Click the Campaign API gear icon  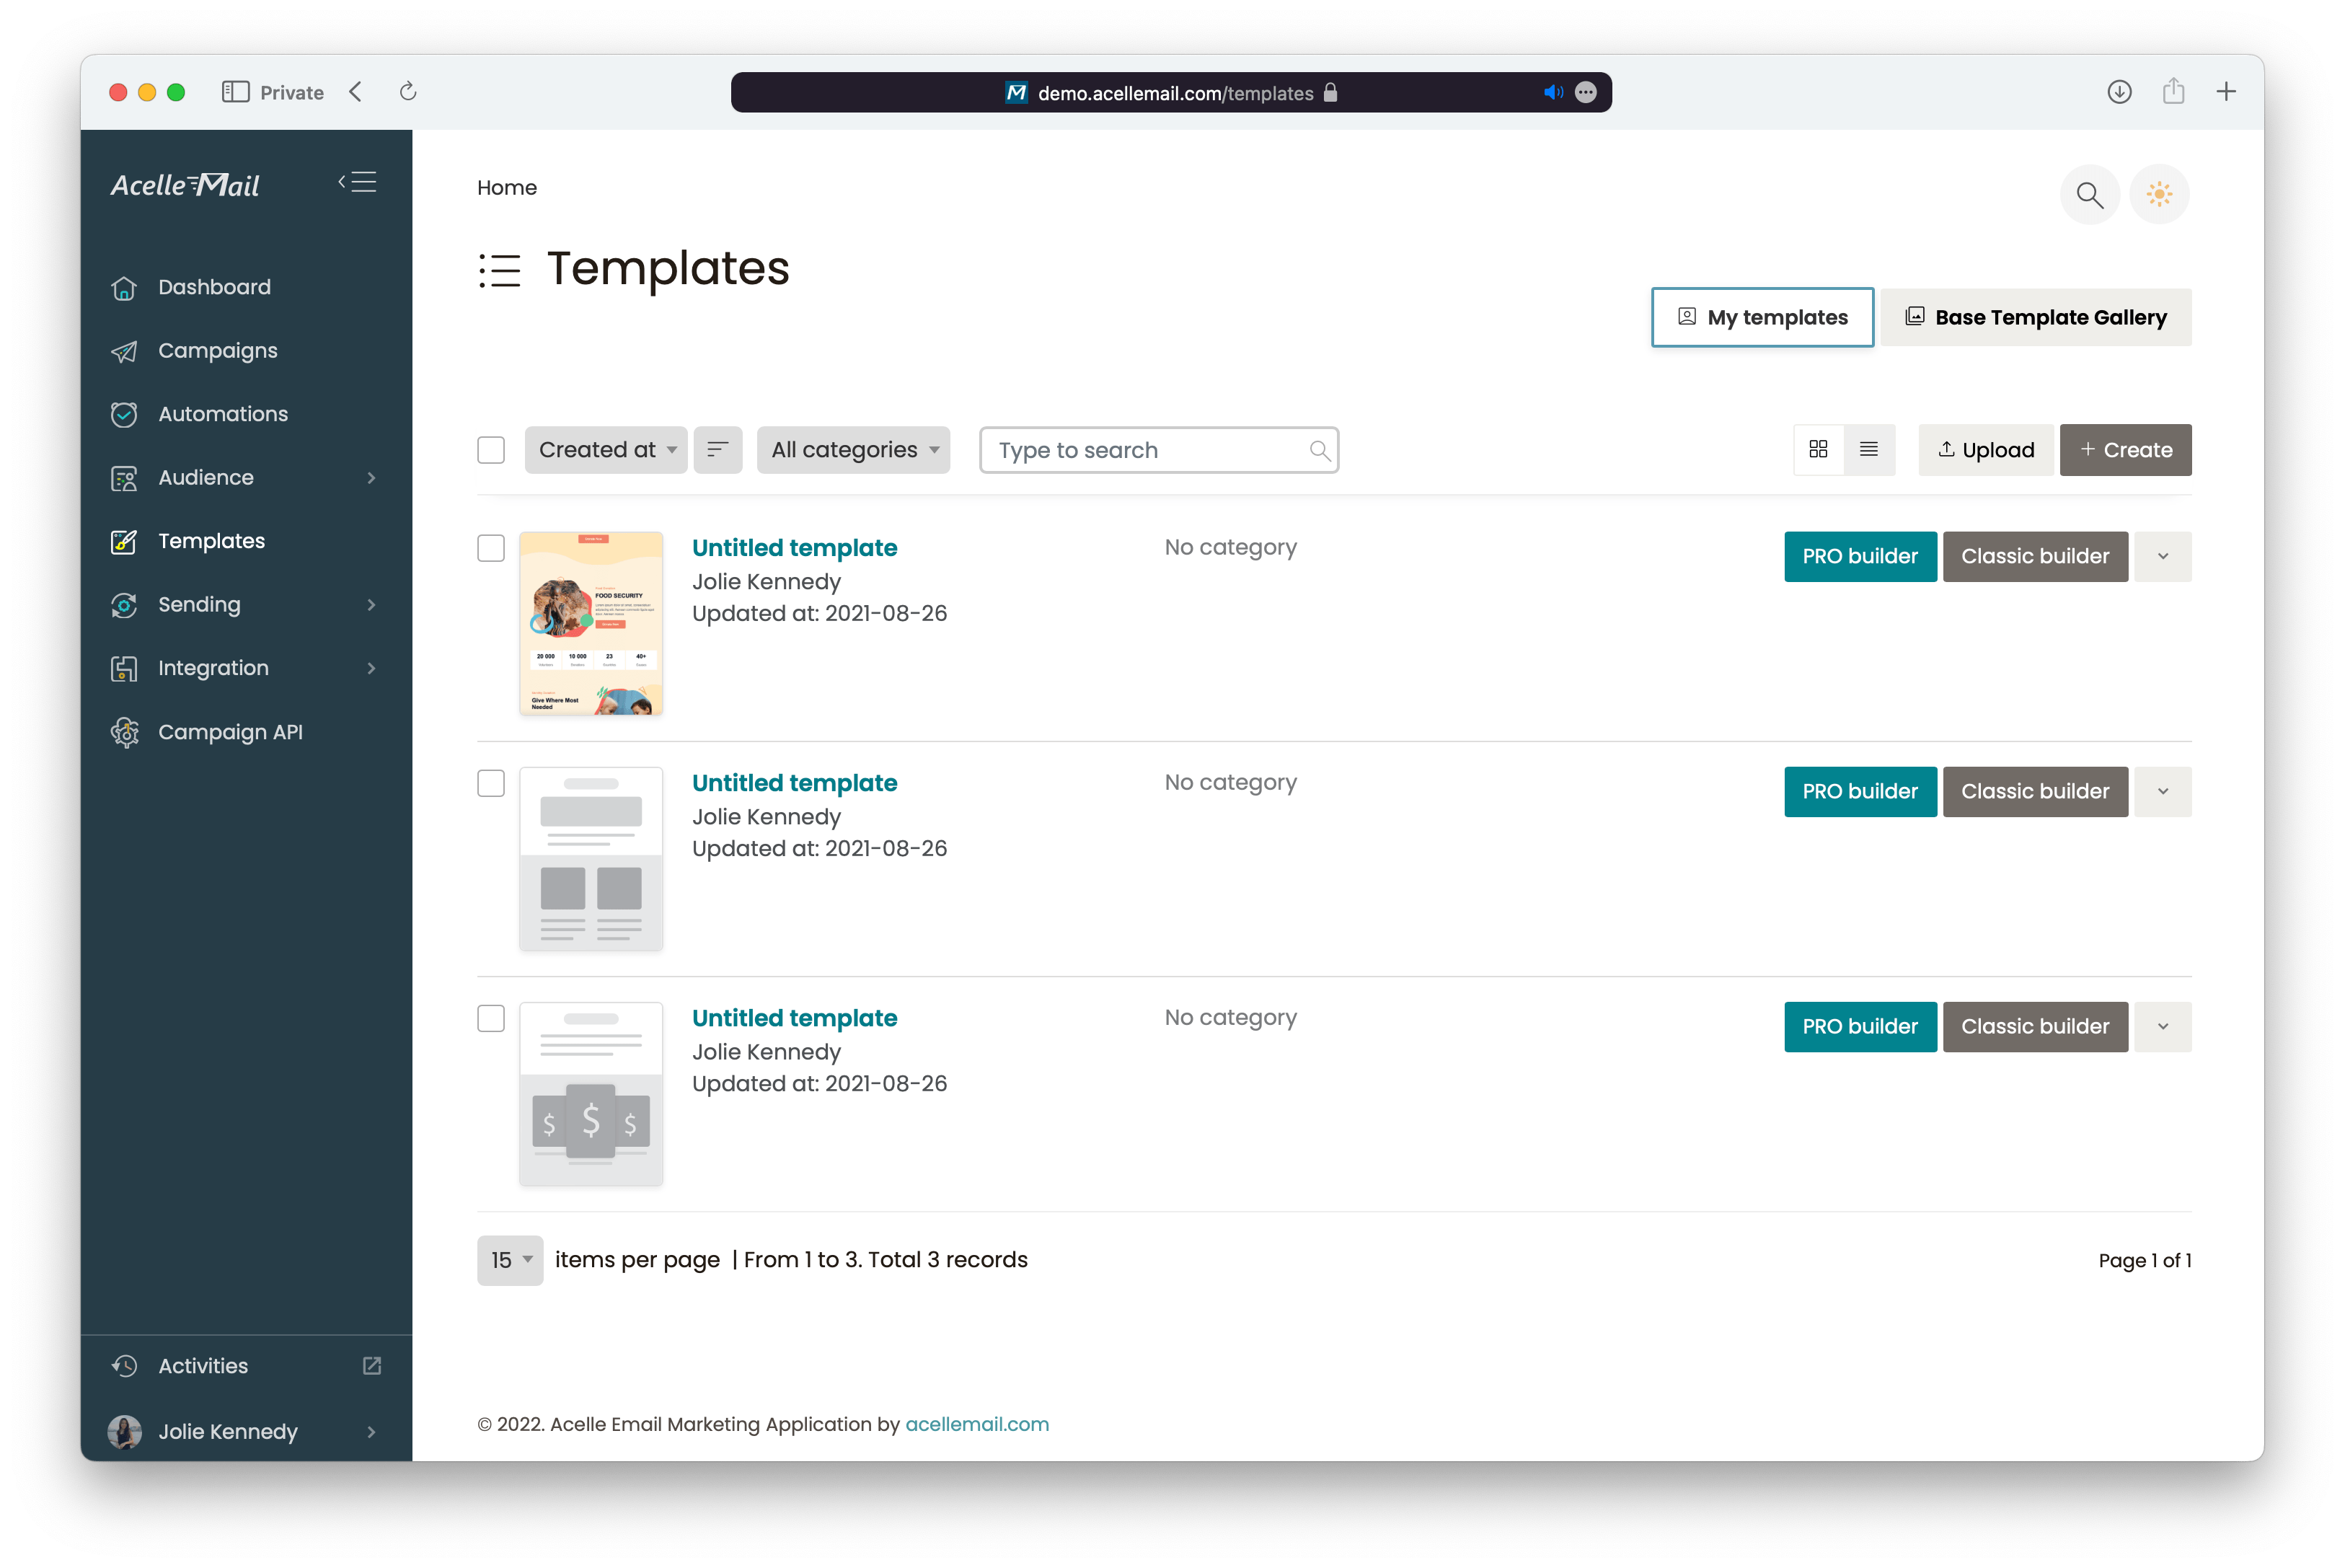pos(124,732)
